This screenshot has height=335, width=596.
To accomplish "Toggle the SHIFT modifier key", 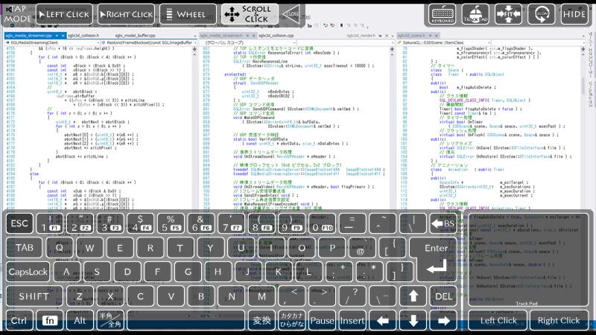I will pos(34,296).
